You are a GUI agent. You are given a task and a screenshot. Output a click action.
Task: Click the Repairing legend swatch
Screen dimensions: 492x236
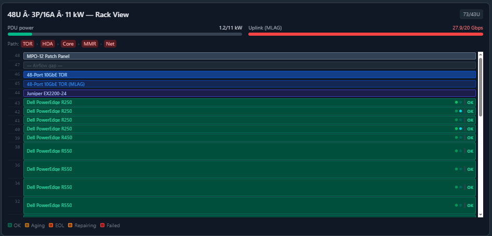click(x=70, y=225)
